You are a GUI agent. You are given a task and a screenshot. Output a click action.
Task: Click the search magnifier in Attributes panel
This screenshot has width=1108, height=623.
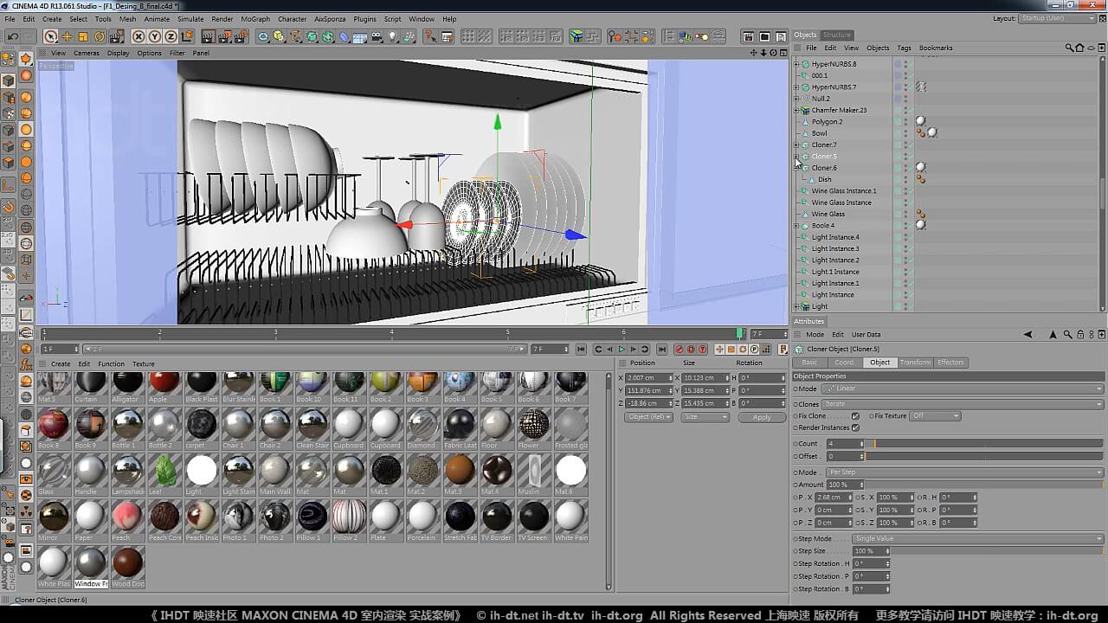click(1067, 334)
